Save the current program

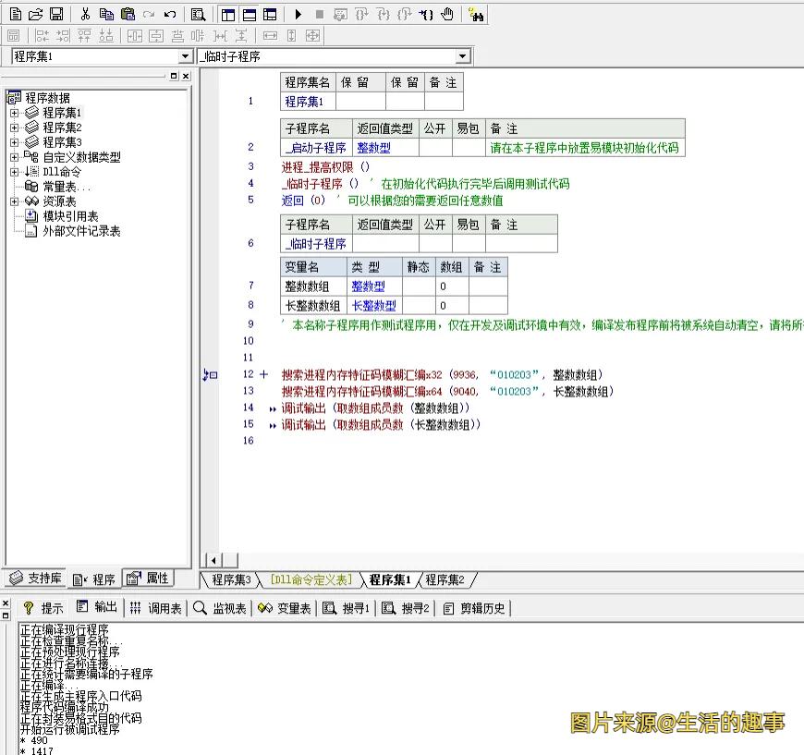[x=55, y=14]
